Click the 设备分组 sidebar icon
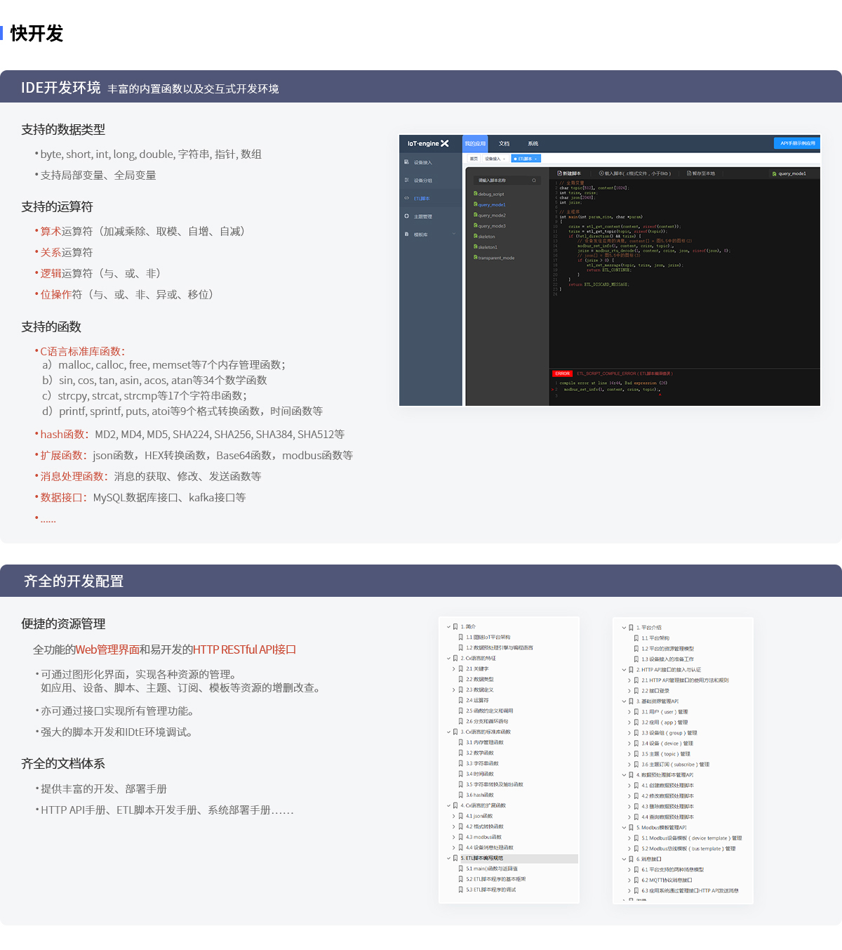 pos(406,180)
